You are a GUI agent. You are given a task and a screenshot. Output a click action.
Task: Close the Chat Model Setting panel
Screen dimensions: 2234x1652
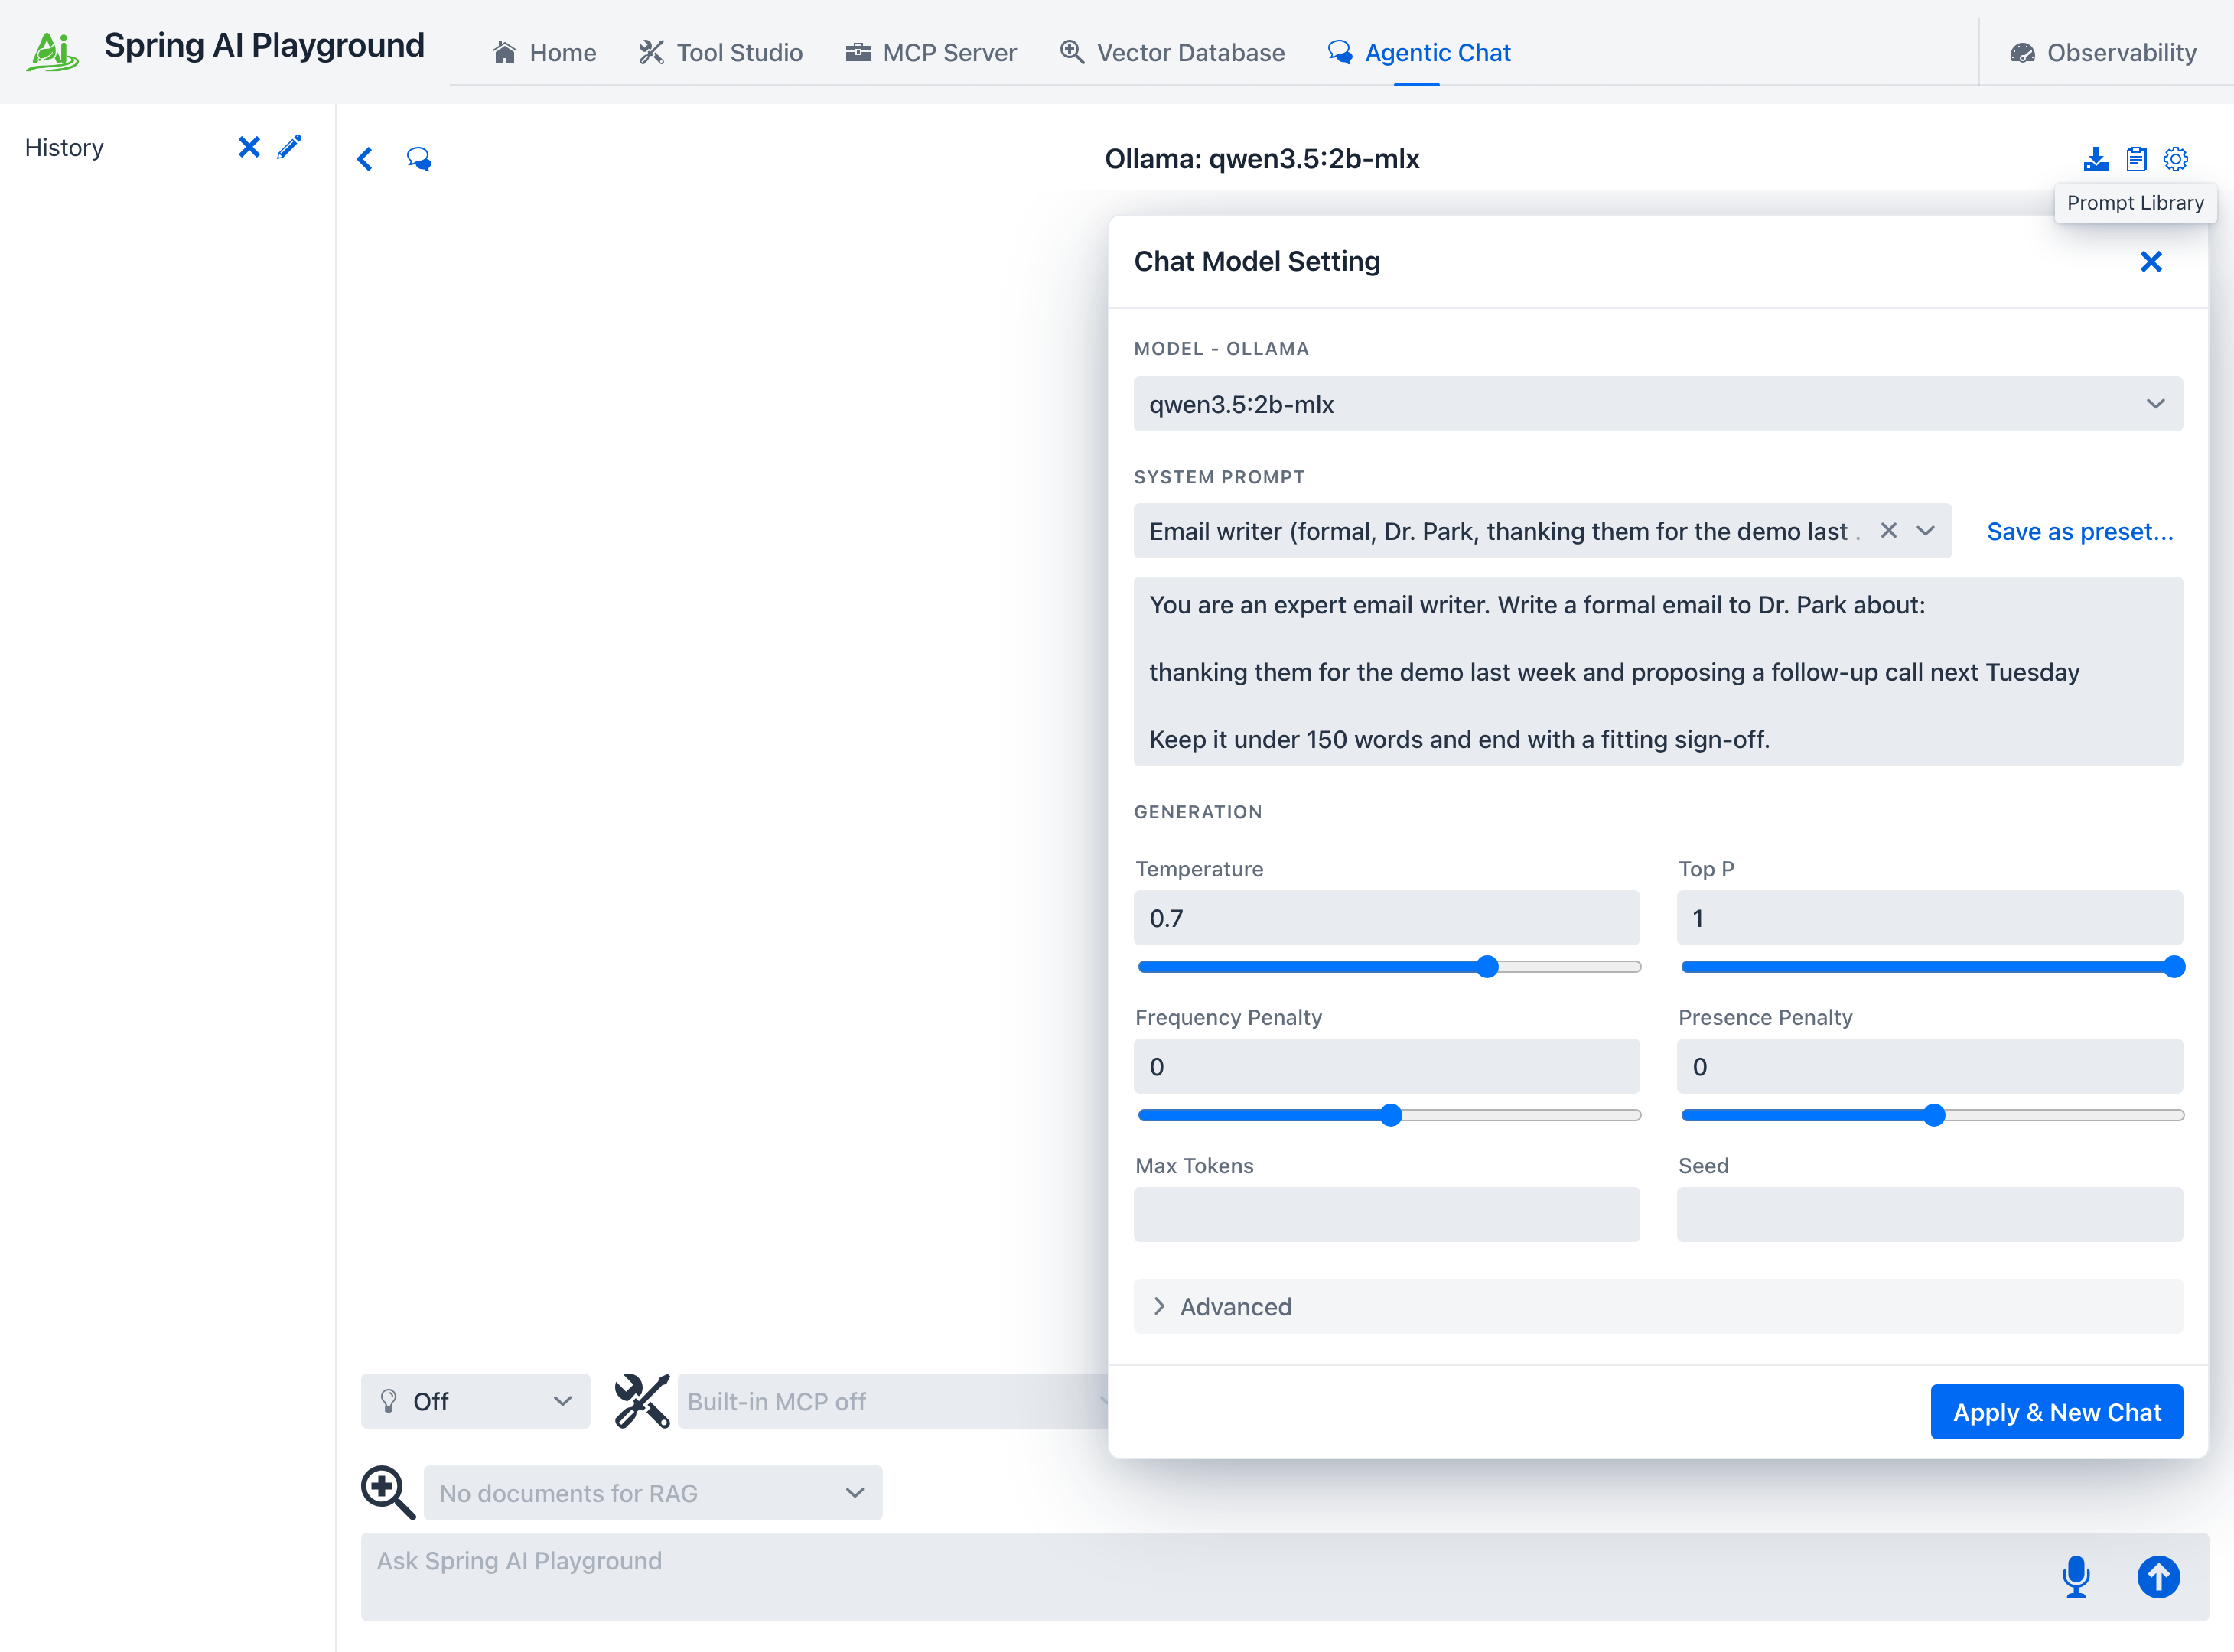click(x=2151, y=261)
